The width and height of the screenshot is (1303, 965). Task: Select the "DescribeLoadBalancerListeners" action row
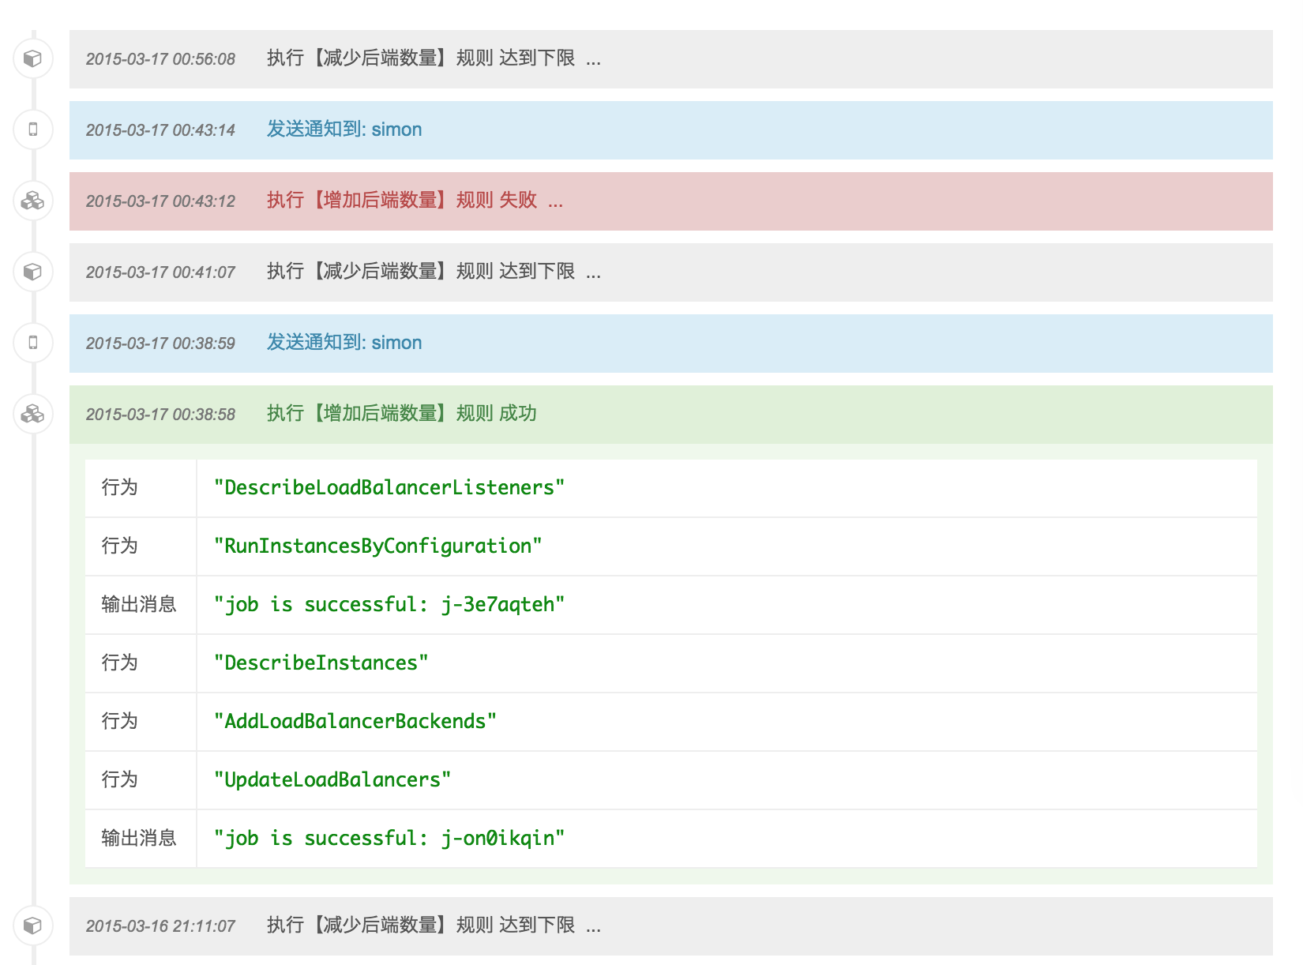(389, 488)
